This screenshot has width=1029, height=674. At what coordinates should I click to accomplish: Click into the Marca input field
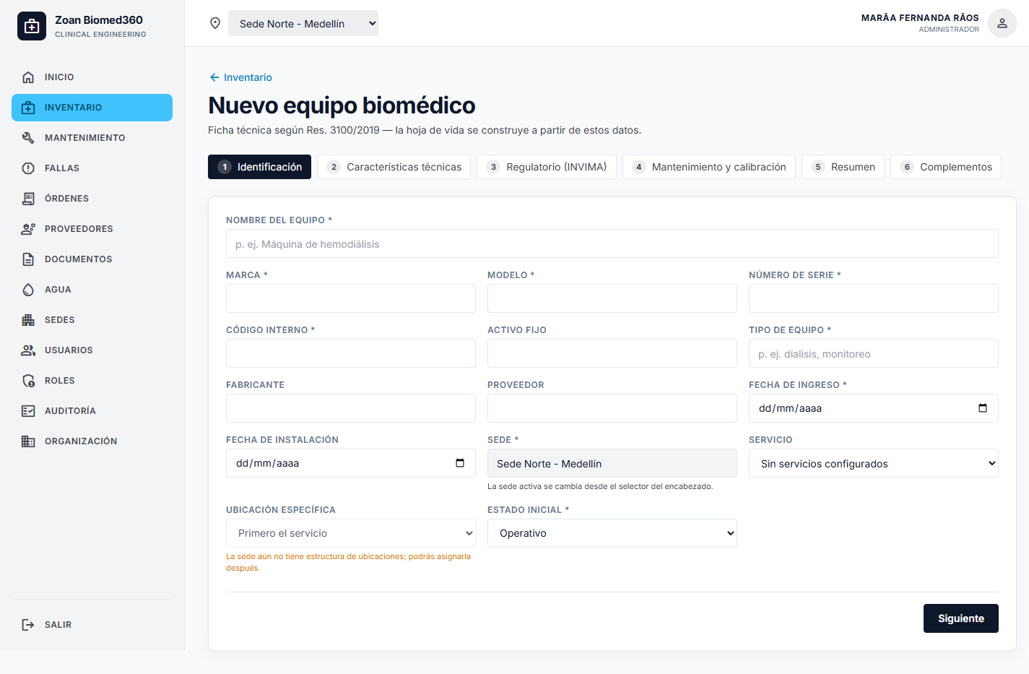[x=351, y=298]
